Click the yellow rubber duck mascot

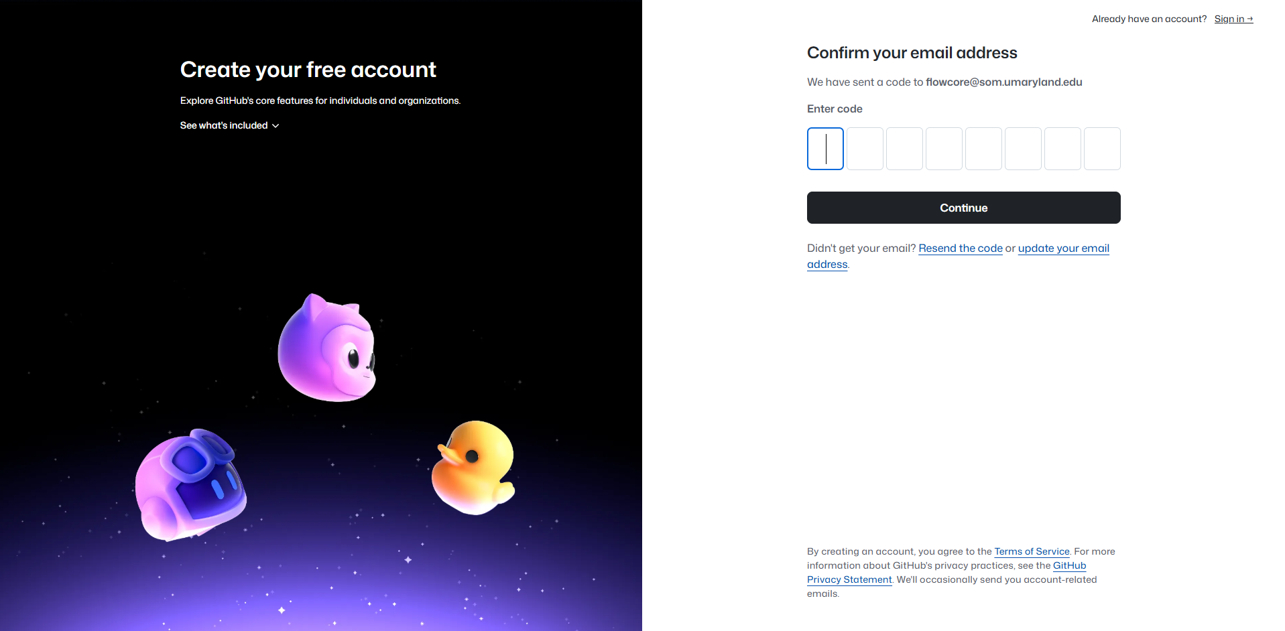pos(473,467)
